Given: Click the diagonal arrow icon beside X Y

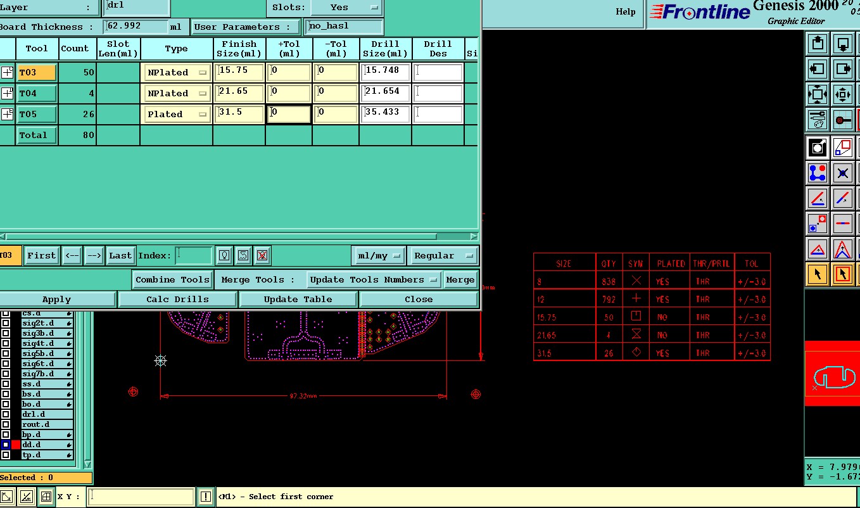Looking at the screenshot, I should click(7, 497).
